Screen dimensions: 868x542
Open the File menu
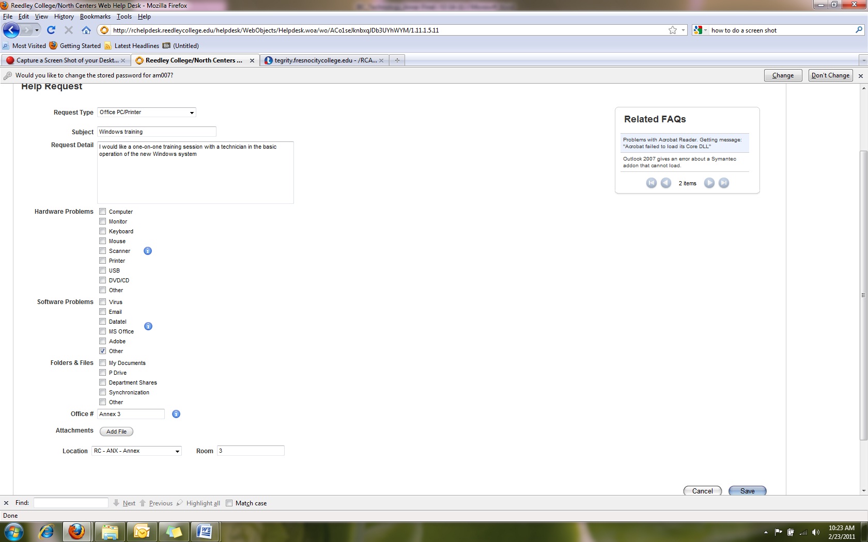(x=8, y=17)
